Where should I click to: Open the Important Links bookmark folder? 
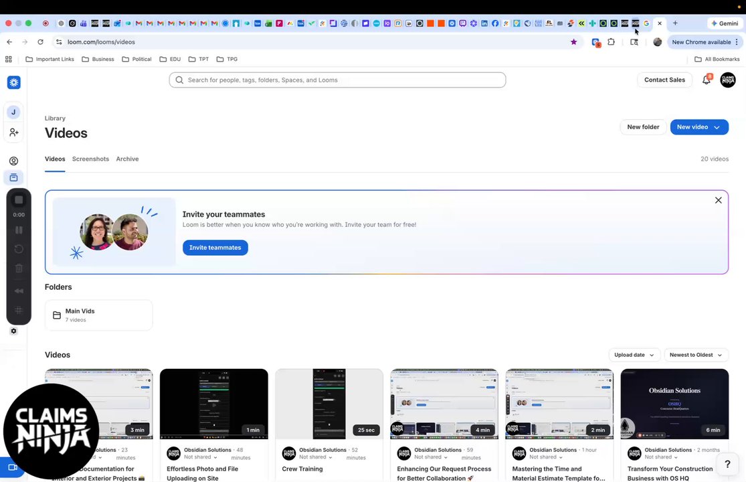coord(50,59)
